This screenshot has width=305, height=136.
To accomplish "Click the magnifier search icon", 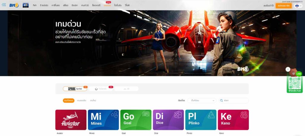I will pyautogui.click(x=221, y=101).
